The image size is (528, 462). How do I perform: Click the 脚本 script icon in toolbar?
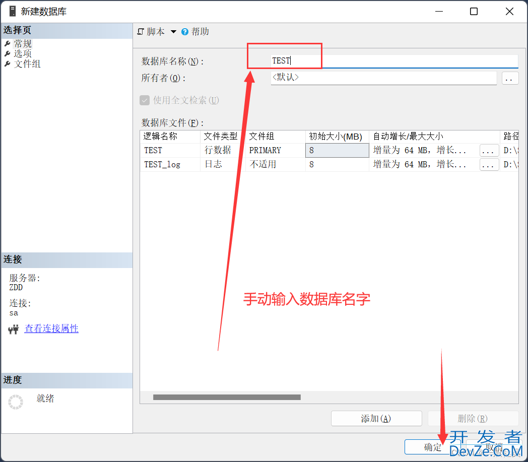point(141,32)
